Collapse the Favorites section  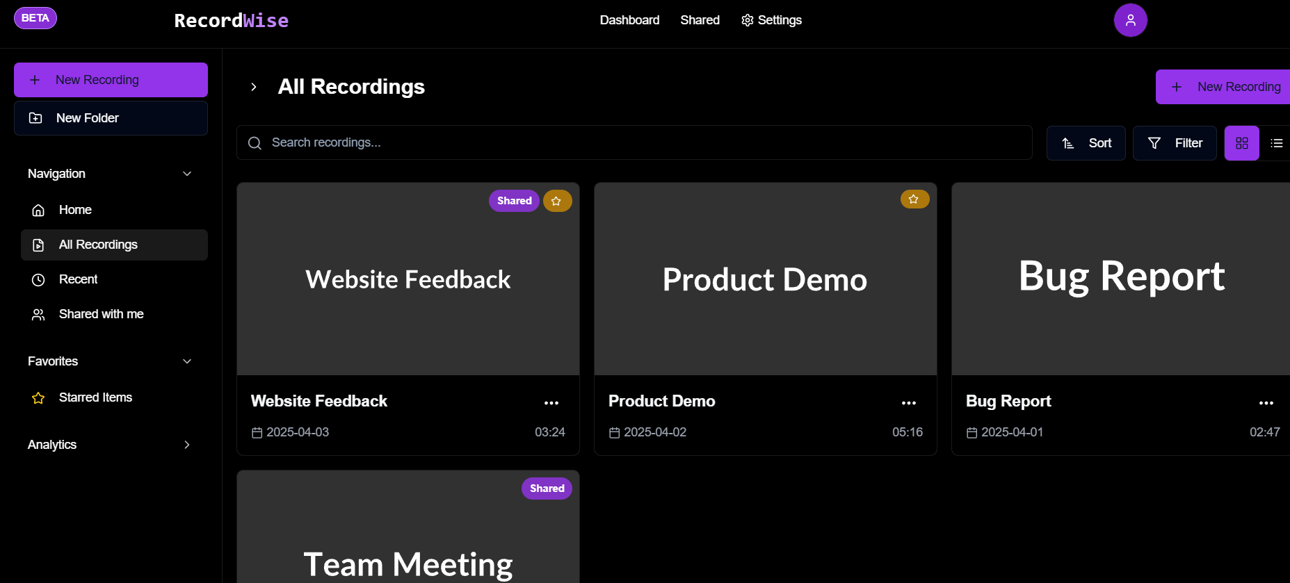pos(111,361)
